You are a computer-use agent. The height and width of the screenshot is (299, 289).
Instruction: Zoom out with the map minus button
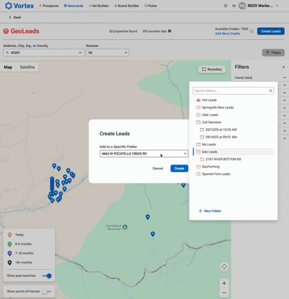224,292
